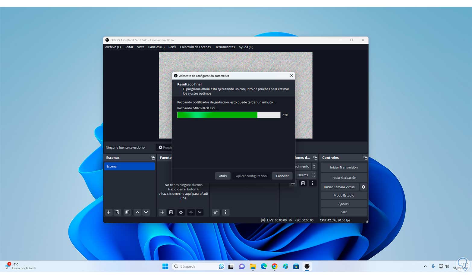Click the microphone icon in system tray

[x=433, y=266]
